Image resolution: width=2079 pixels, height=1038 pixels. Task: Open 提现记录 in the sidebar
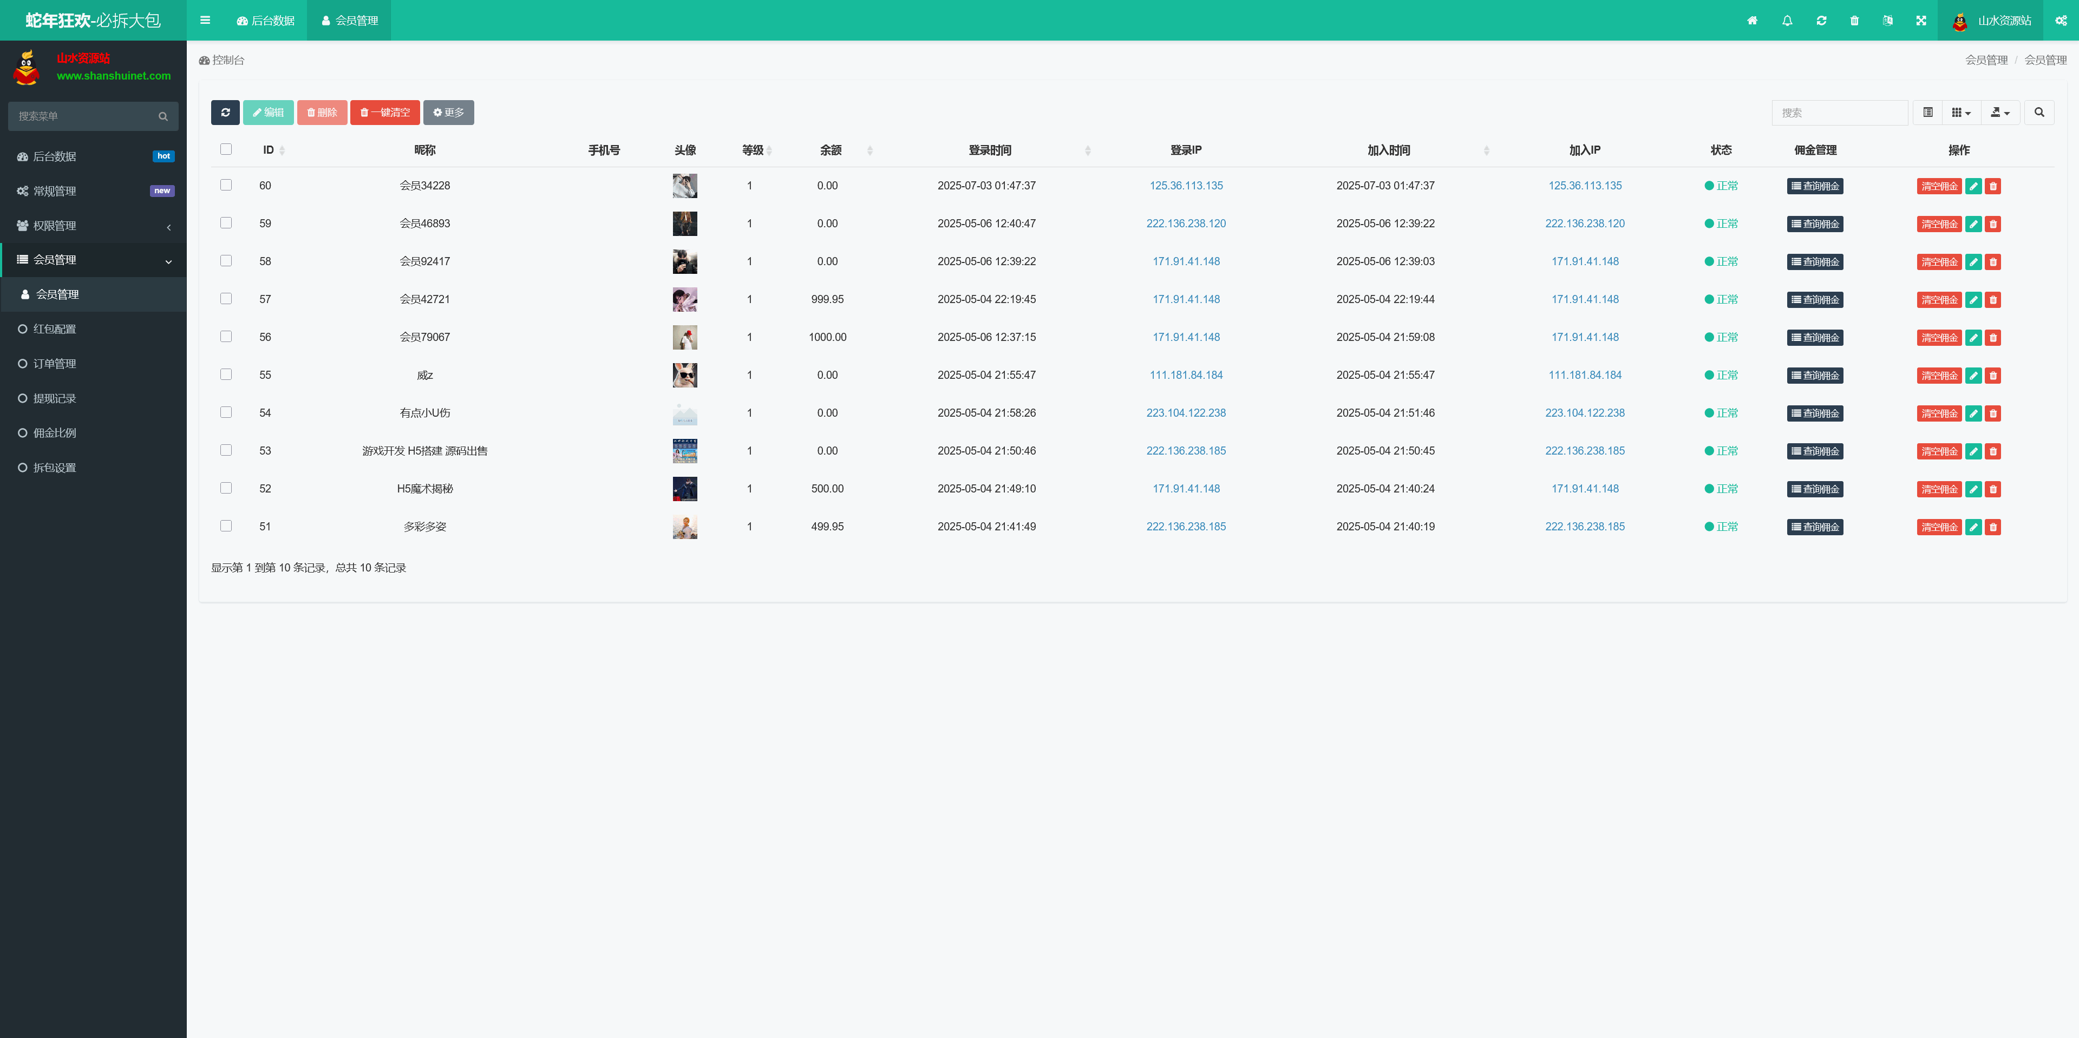(x=55, y=398)
